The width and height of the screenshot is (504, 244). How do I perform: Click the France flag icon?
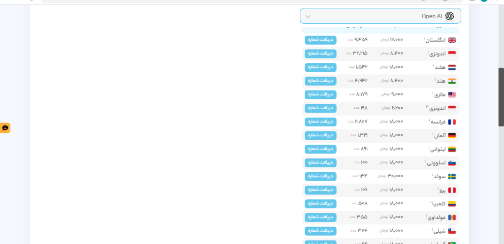452,122
